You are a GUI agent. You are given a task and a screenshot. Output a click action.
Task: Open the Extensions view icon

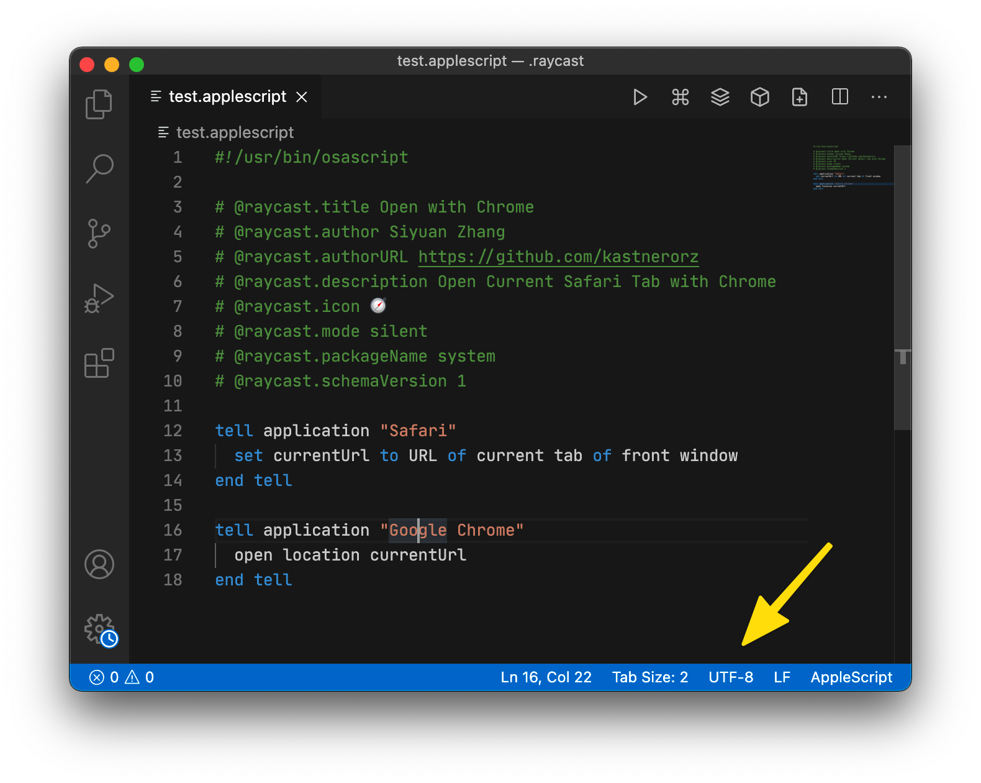click(99, 363)
